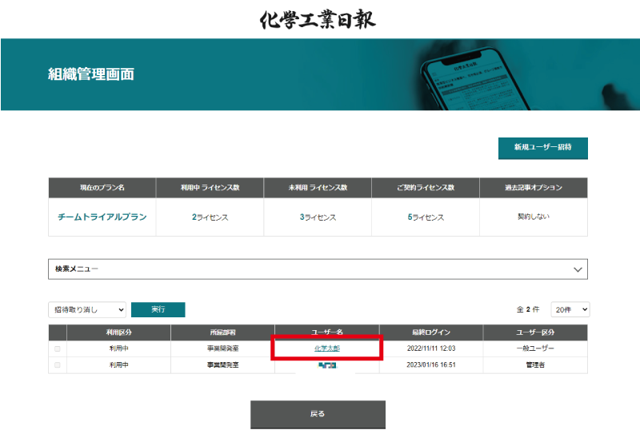Screen dimensions: 640x438
Task: Click the 戻る button
Action: pyautogui.click(x=318, y=414)
